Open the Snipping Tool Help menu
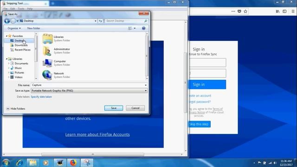This screenshot has height=167, width=297. coord(30,9)
